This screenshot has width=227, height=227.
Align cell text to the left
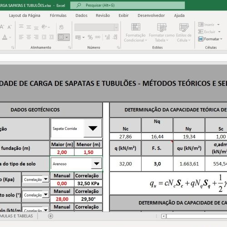point(21,37)
